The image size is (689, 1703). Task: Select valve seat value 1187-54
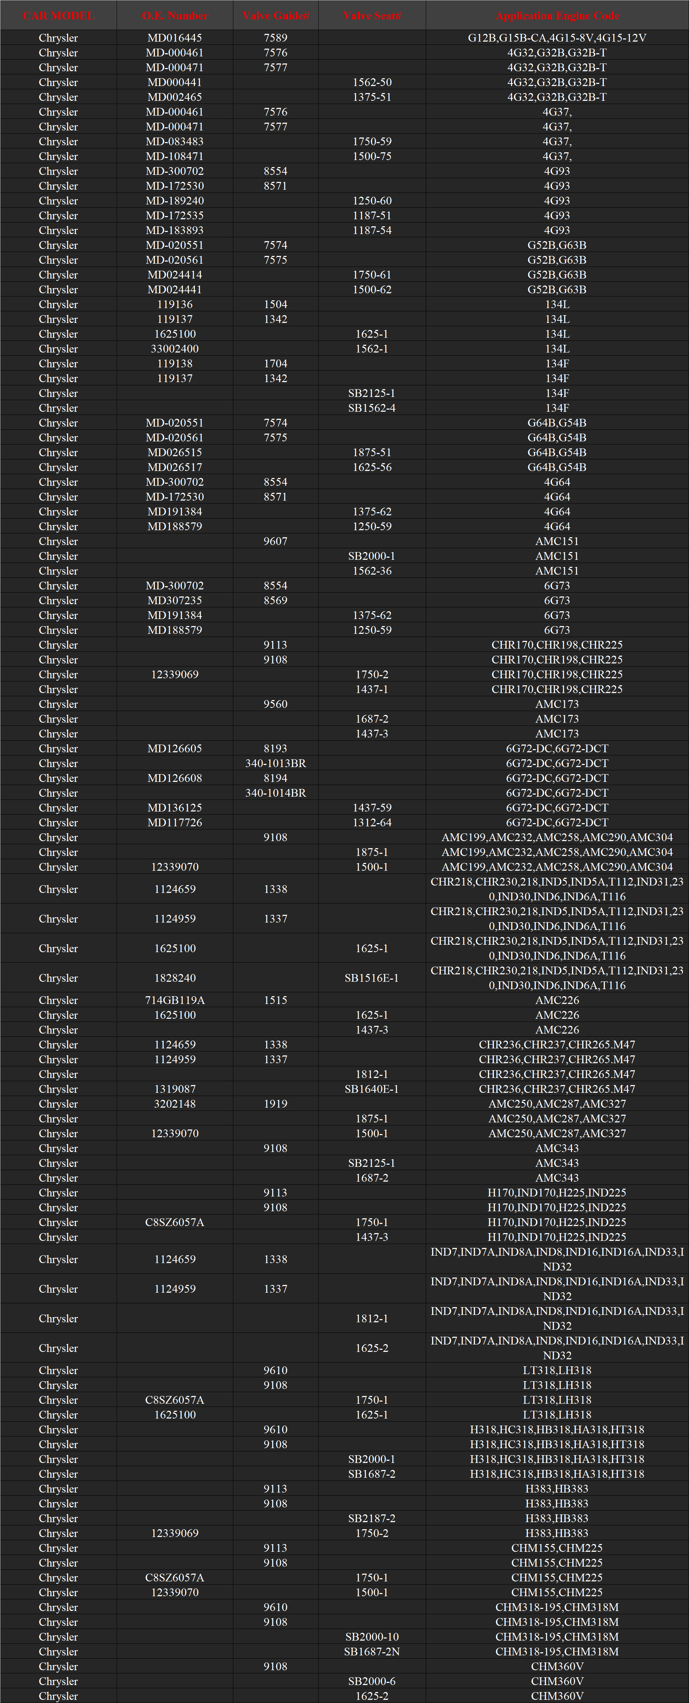click(x=372, y=230)
